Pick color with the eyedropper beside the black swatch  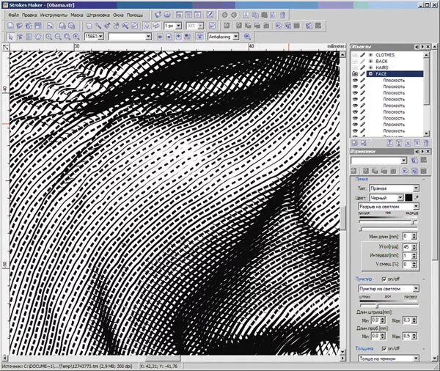417,197
